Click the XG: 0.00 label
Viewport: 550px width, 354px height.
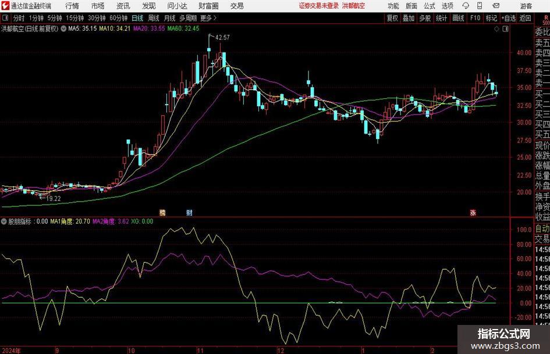(x=142, y=221)
